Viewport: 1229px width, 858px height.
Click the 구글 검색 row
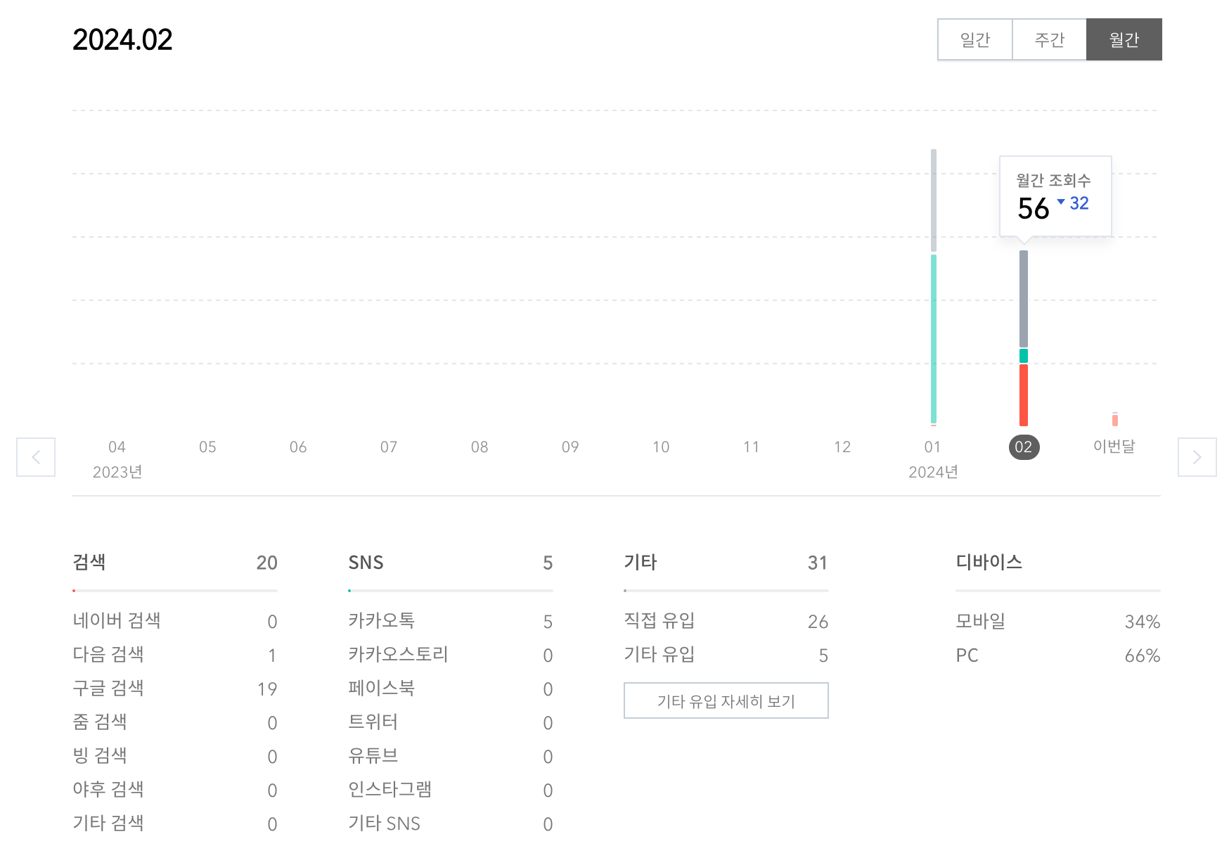[x=175, y=689]
